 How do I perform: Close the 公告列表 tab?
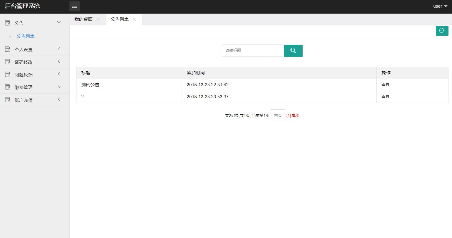[134, 19]
